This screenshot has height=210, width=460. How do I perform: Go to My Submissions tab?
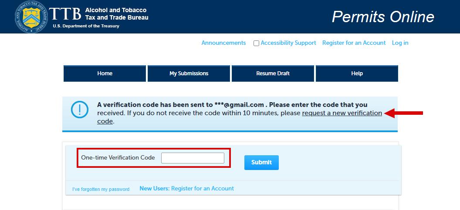[189, 73]
